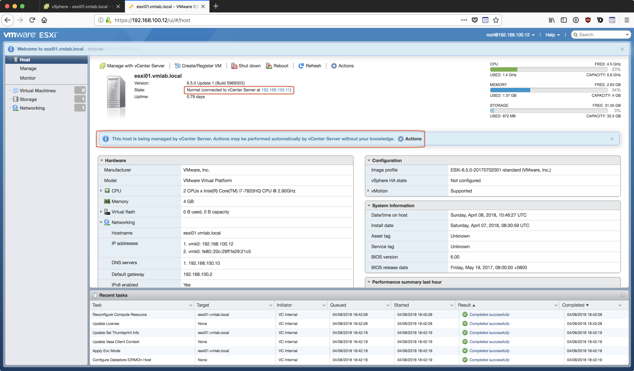Open root@192.168.100.12 user menu
This screenshot has height=371, width=634.
point(510,35)
